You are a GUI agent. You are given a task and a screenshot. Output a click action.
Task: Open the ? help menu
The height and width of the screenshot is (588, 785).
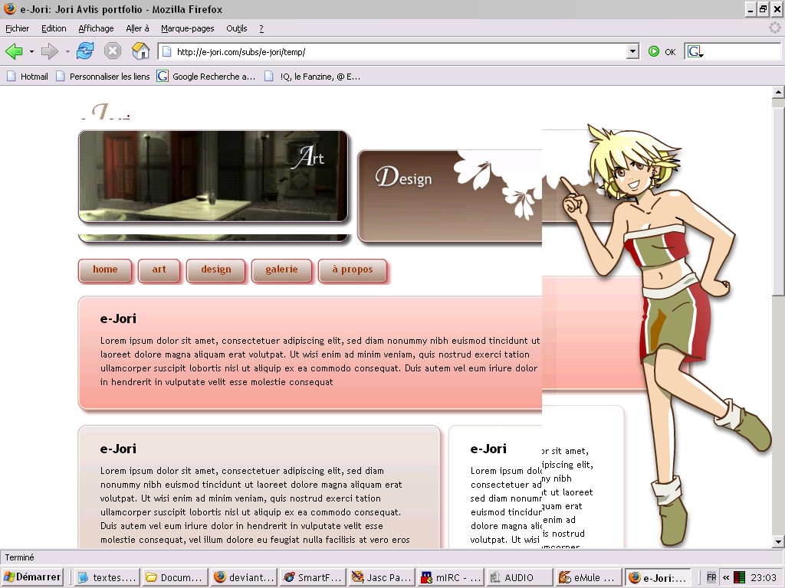261,28
